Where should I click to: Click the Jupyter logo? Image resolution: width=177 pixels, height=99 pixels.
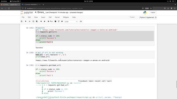point(27,12)
